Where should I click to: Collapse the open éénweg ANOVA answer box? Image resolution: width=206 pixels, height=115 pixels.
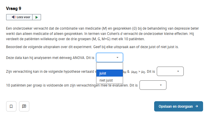tap(110, 58)
